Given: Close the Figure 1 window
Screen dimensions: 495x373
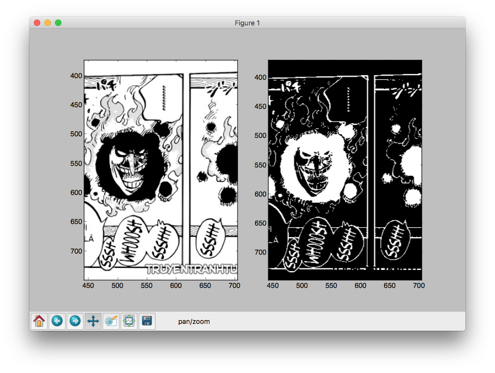Looking at the screenshot, I should tap(37, 23).
